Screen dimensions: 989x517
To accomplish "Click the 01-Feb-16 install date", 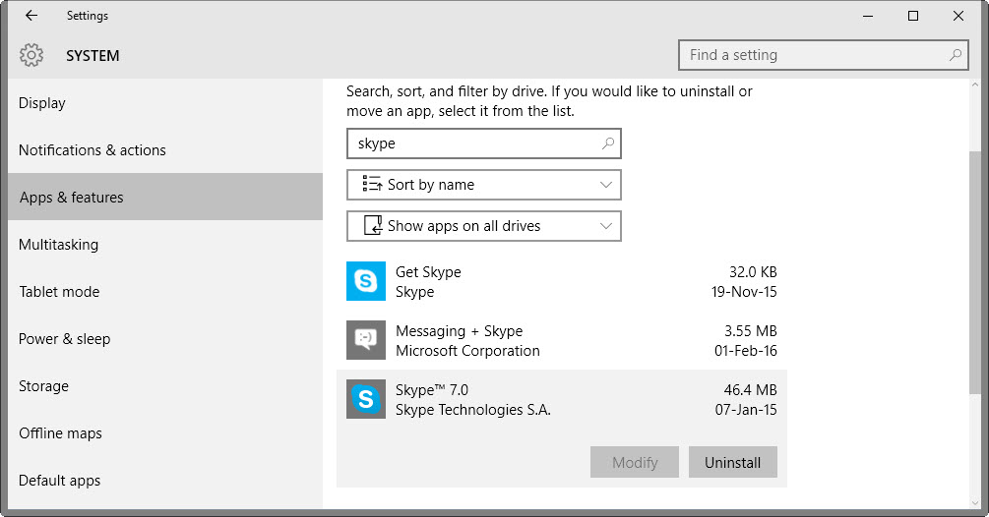I will point(746,351).
